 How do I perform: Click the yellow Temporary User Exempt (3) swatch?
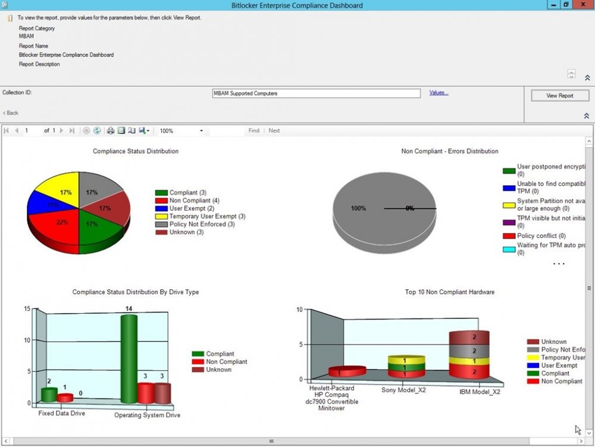(x=161, y=217)
